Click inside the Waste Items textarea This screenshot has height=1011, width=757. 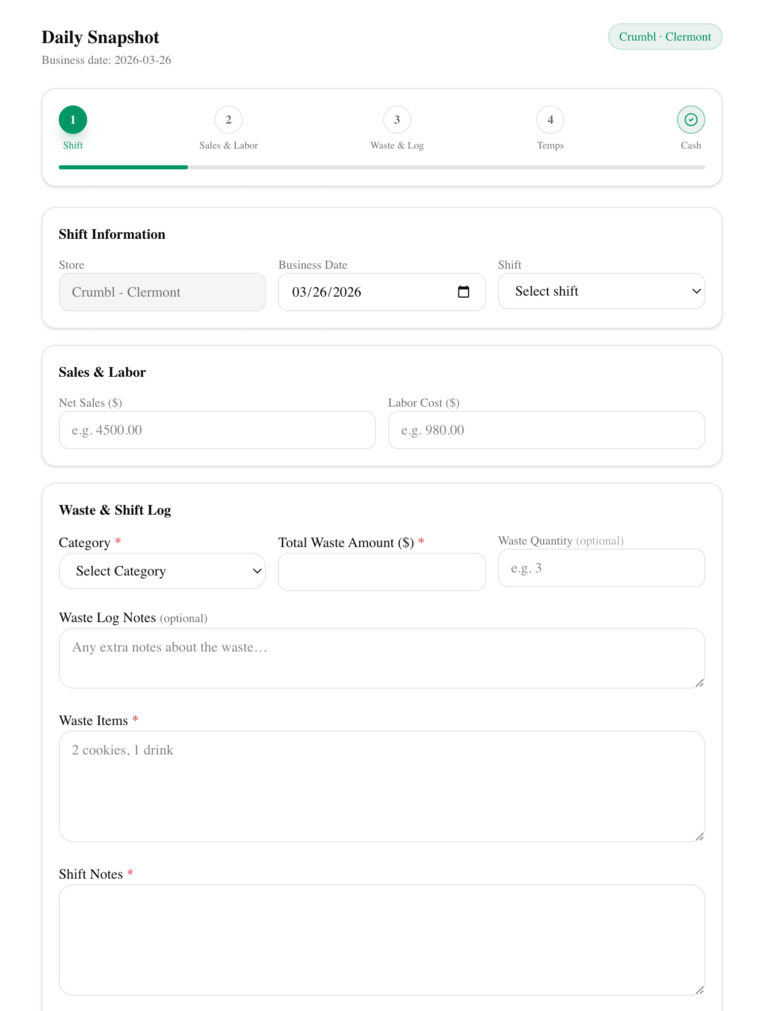(x=382, y=786)
